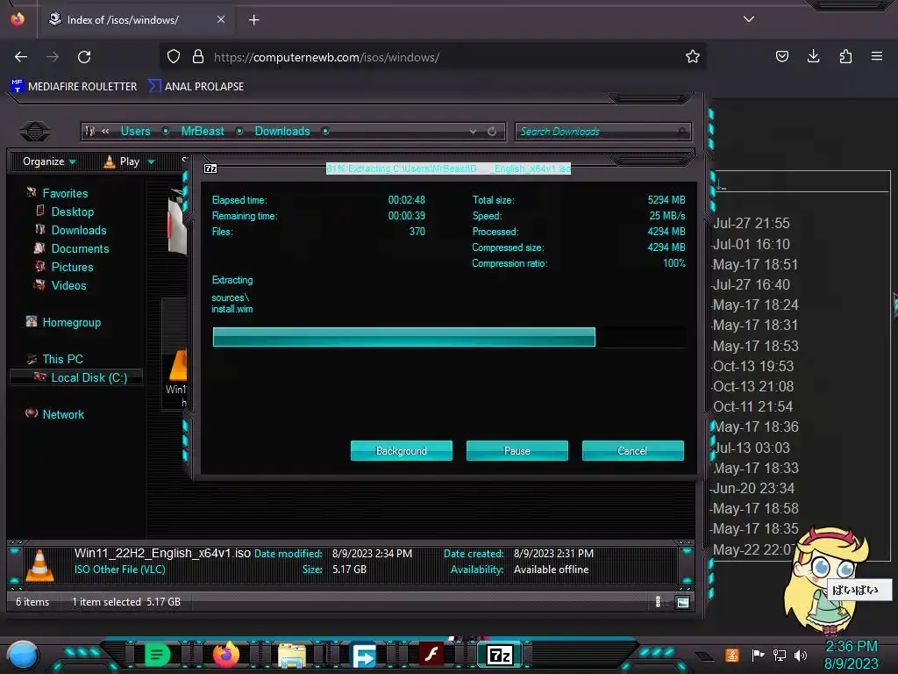
Task: Click the Firefox tracking protection shield icon
Action: point(174,56)
